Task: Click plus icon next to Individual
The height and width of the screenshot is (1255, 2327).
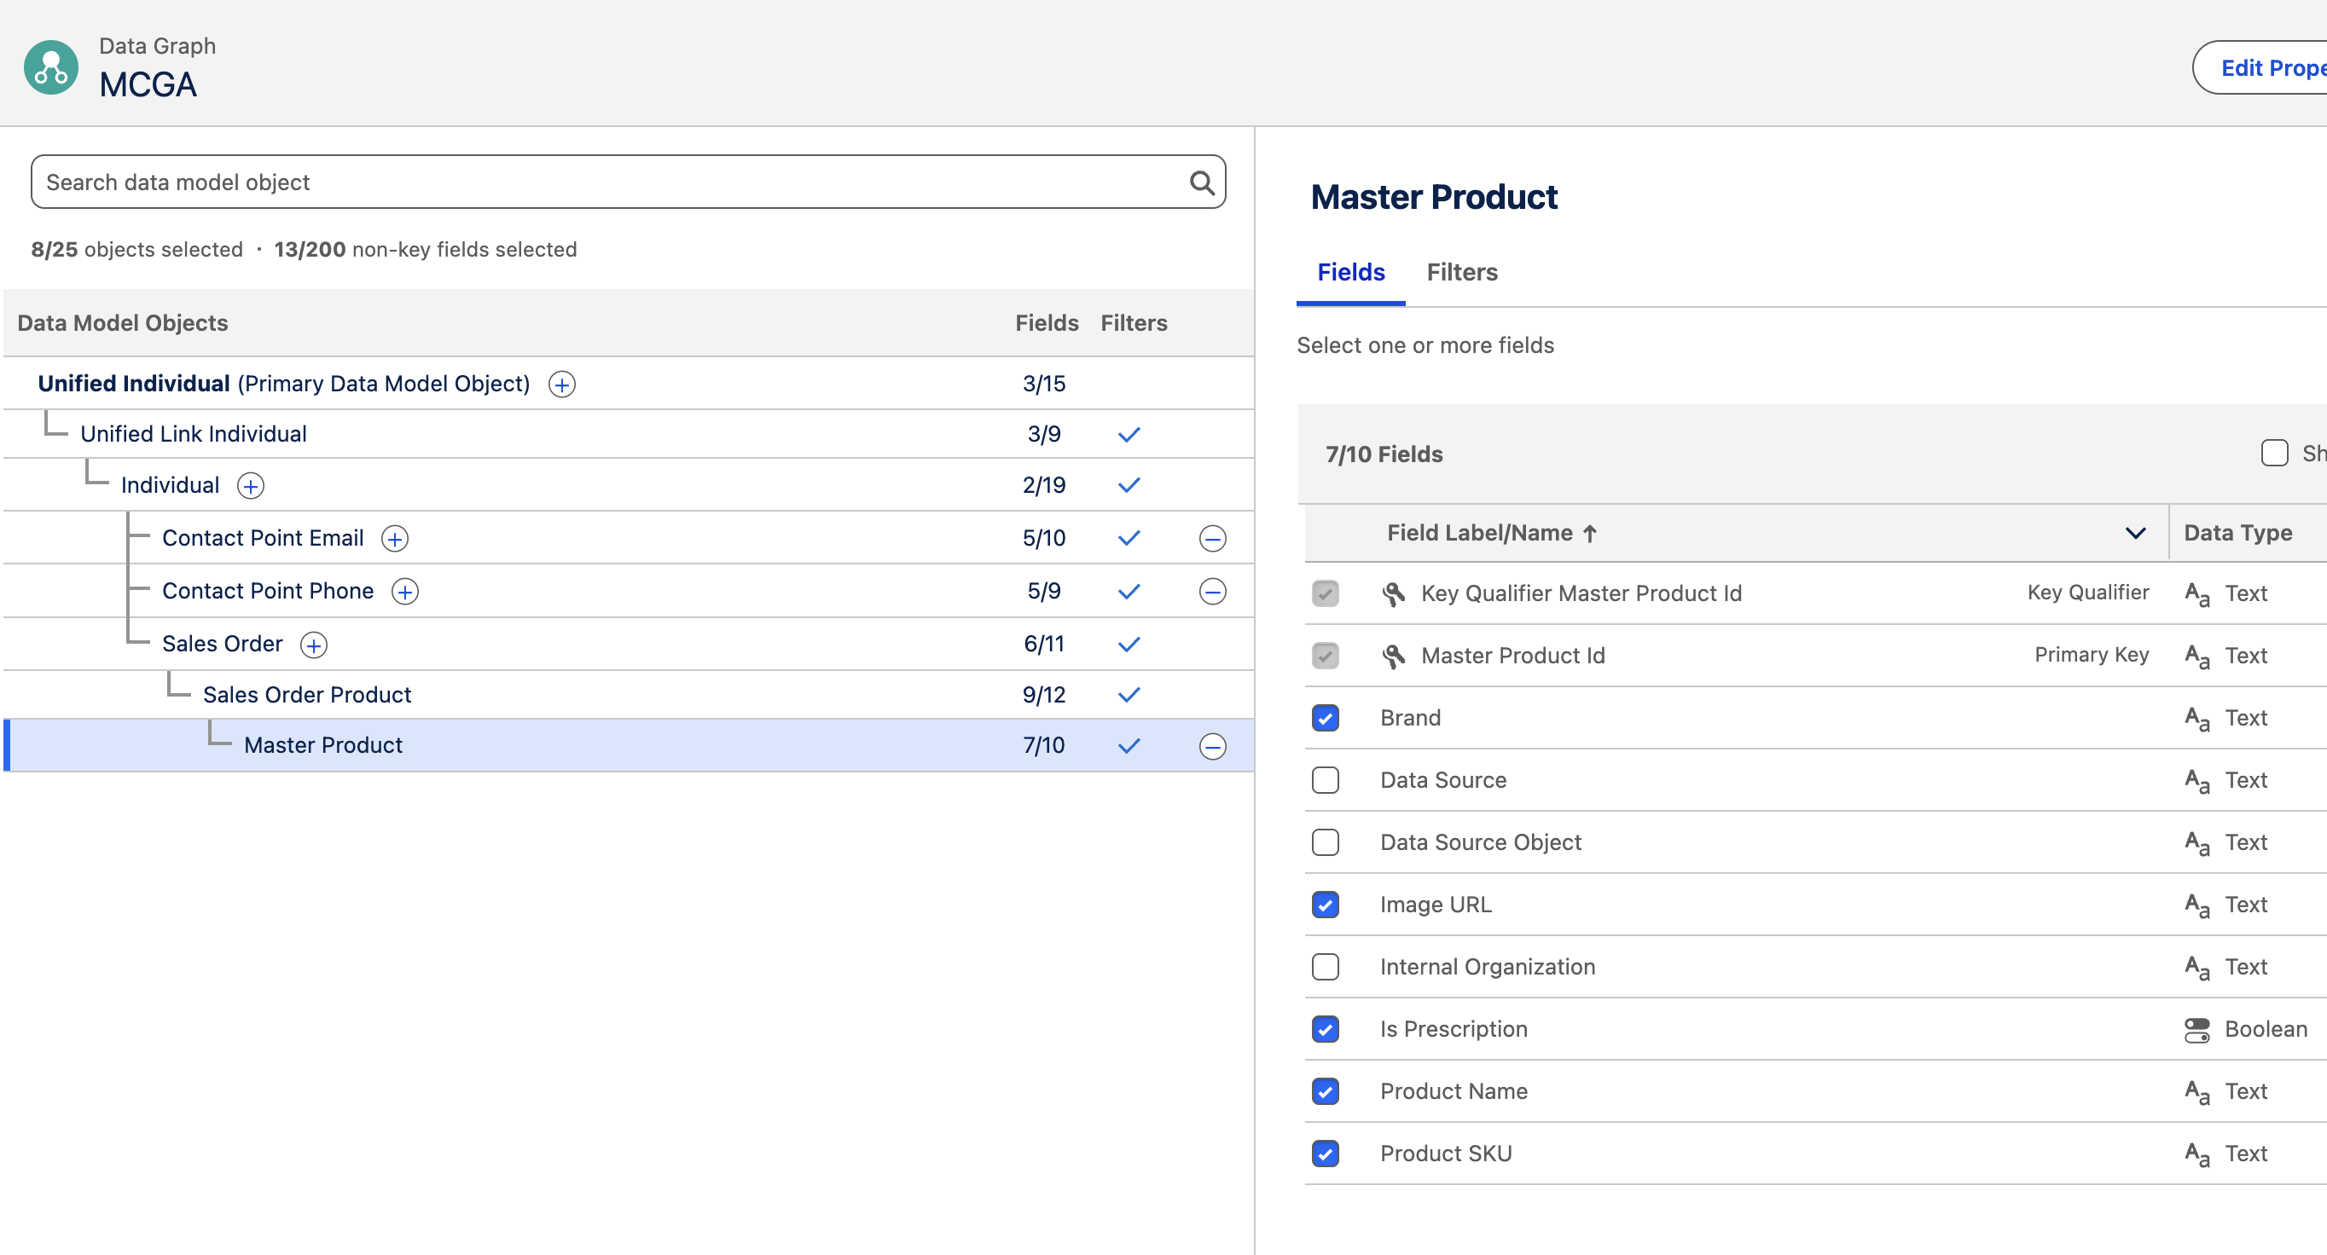Action: point(250,486)
